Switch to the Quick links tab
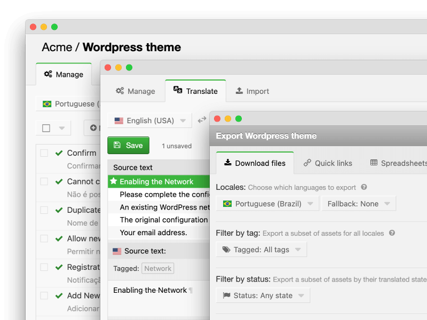 [328, 163]
